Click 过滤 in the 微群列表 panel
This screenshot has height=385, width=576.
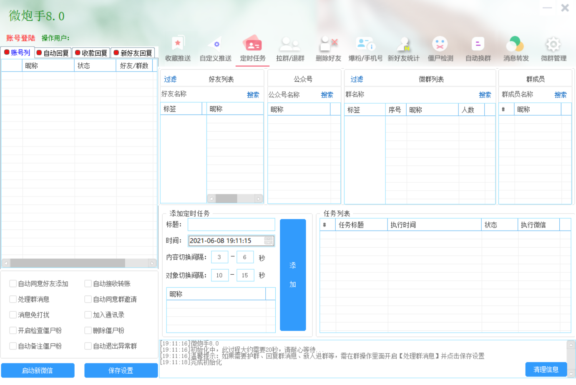click(x=357, y=79)
